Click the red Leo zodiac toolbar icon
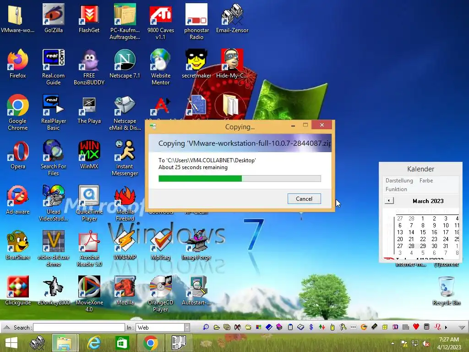Viewport: 469px width, 352px height. point(437,327)
